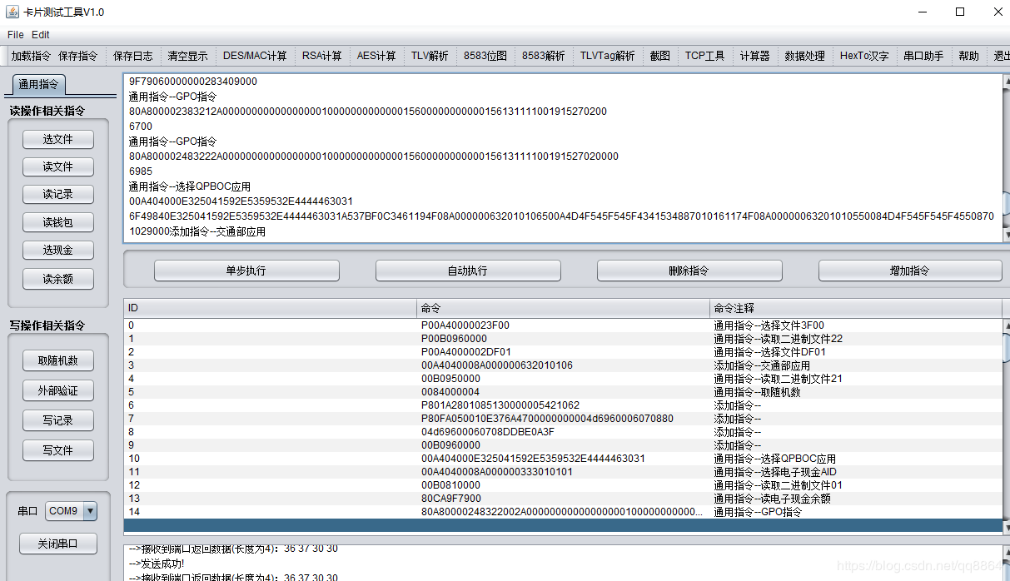
Task: Select row 3 command 00A4040008A000000632010106
Action: point(563,365)
